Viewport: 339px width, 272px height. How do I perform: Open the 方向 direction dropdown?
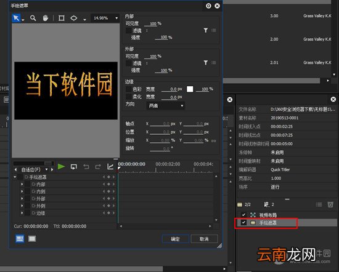click(x=166, y=106)
